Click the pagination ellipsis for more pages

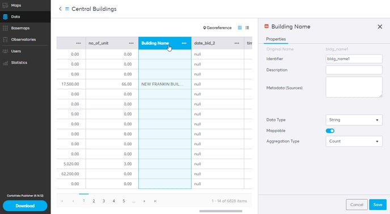pyautogui.click(x=134, y=202)
